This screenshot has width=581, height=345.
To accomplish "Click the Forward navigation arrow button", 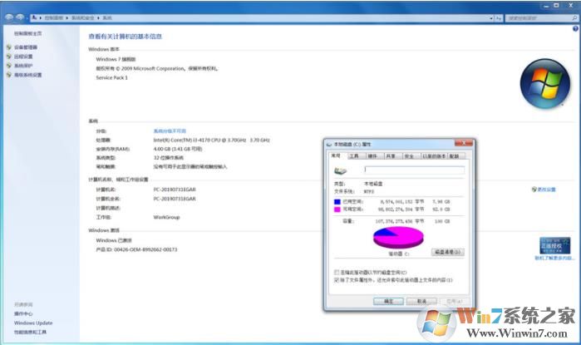I will coord(20,17).
